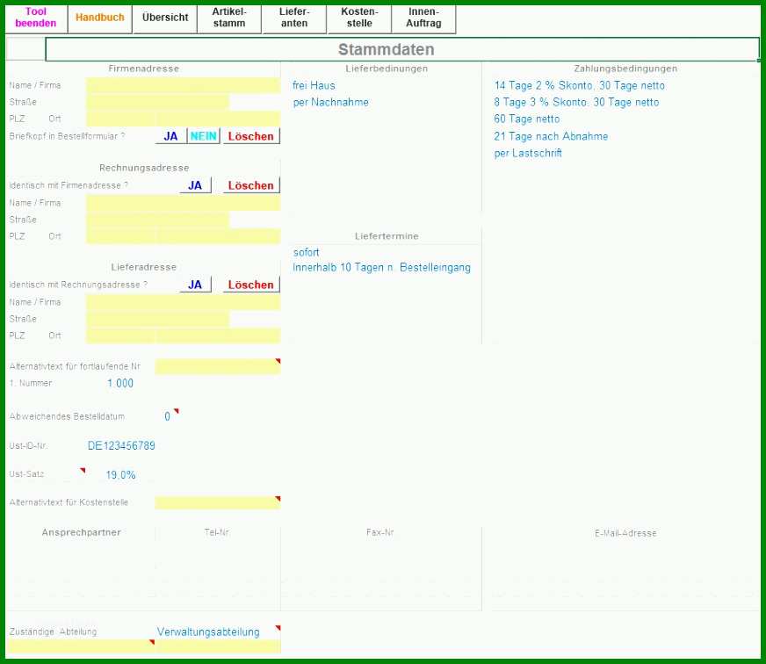Open the Artikelstamm tab
Image resolution: width=766 pixels, height=664 pixels.
click(229, 18)
